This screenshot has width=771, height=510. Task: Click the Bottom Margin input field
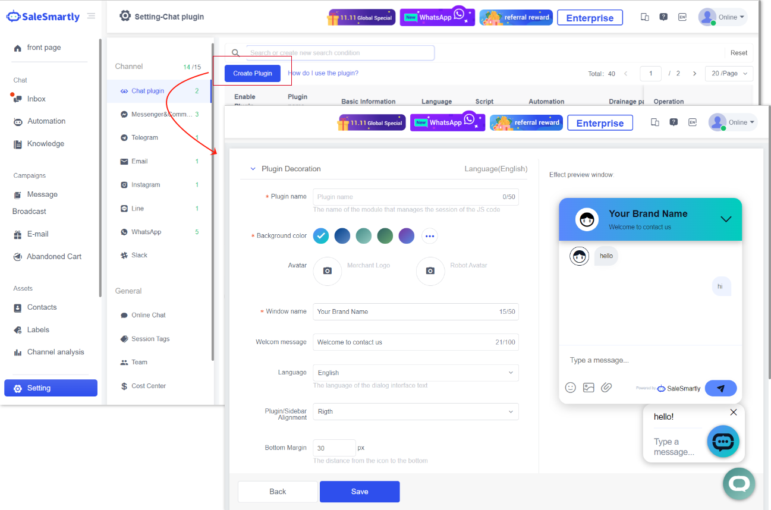(334, 448)
